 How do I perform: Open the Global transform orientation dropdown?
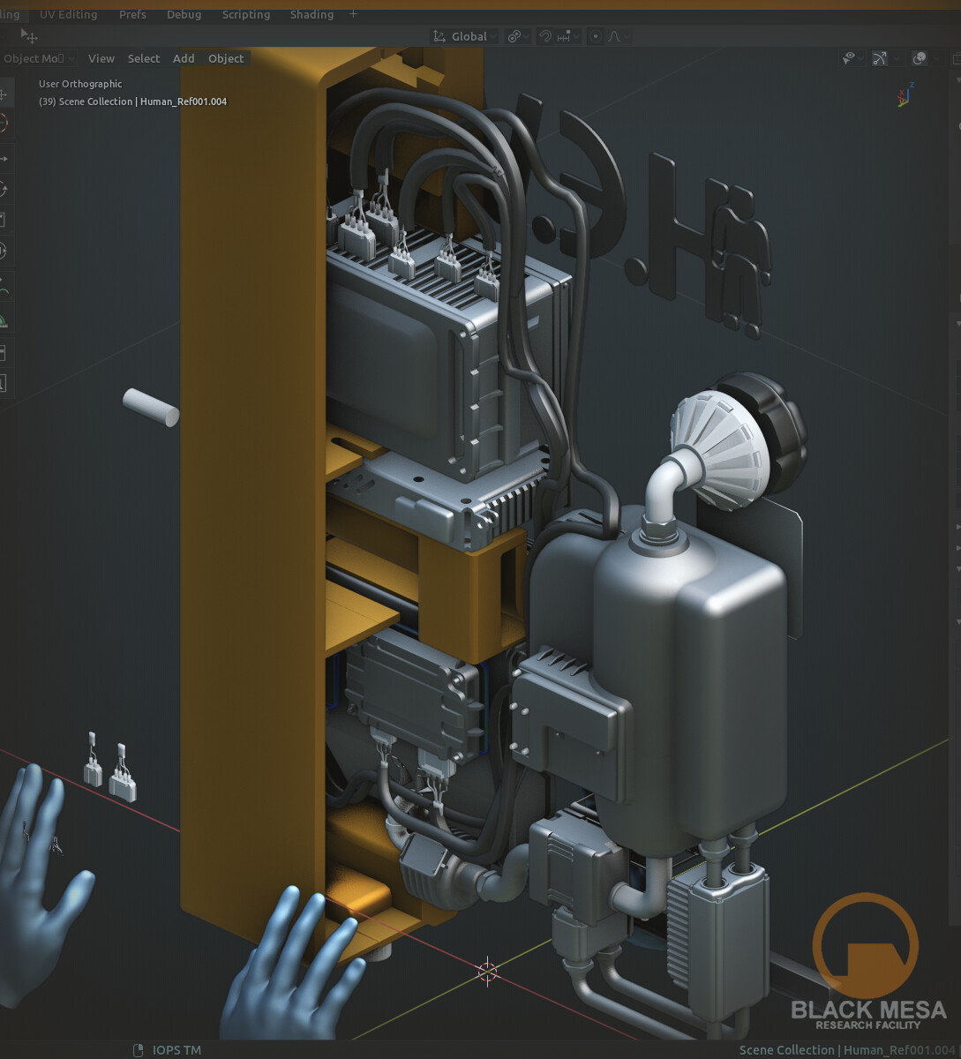466,36
